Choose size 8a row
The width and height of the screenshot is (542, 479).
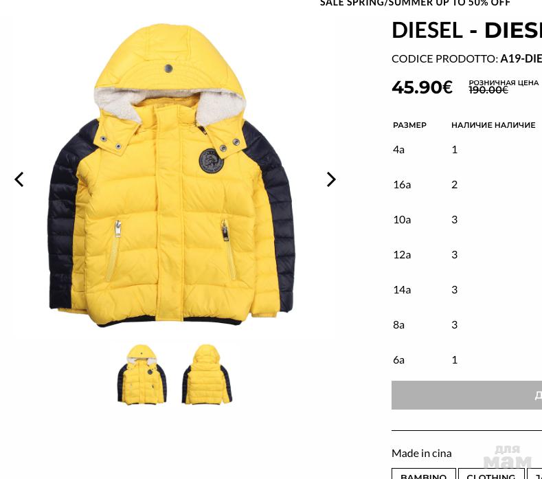466,325
